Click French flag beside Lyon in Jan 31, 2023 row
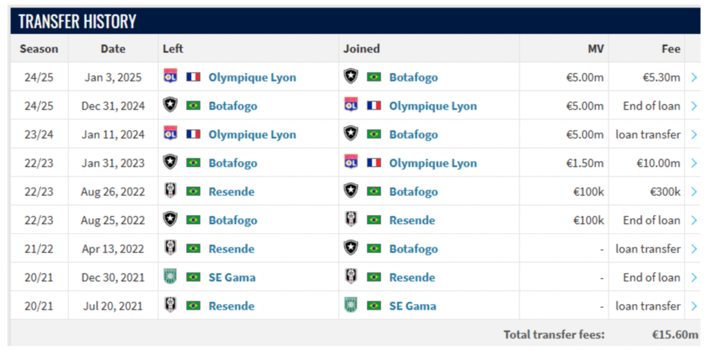The height and width of the screenshot is (351, 707). coord(374,163)
